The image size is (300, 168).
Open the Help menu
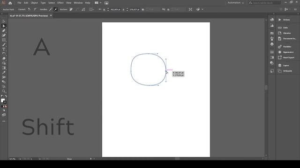click(88, 3)
